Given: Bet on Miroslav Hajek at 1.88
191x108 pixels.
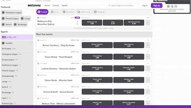Looking at the screenshot, I should pyautogui.click(x=129, y=80).
